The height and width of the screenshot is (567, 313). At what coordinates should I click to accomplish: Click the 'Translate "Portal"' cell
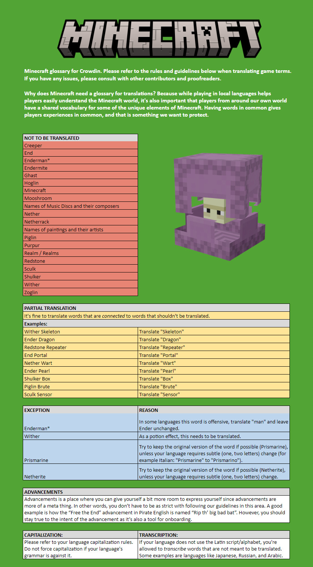214,355
